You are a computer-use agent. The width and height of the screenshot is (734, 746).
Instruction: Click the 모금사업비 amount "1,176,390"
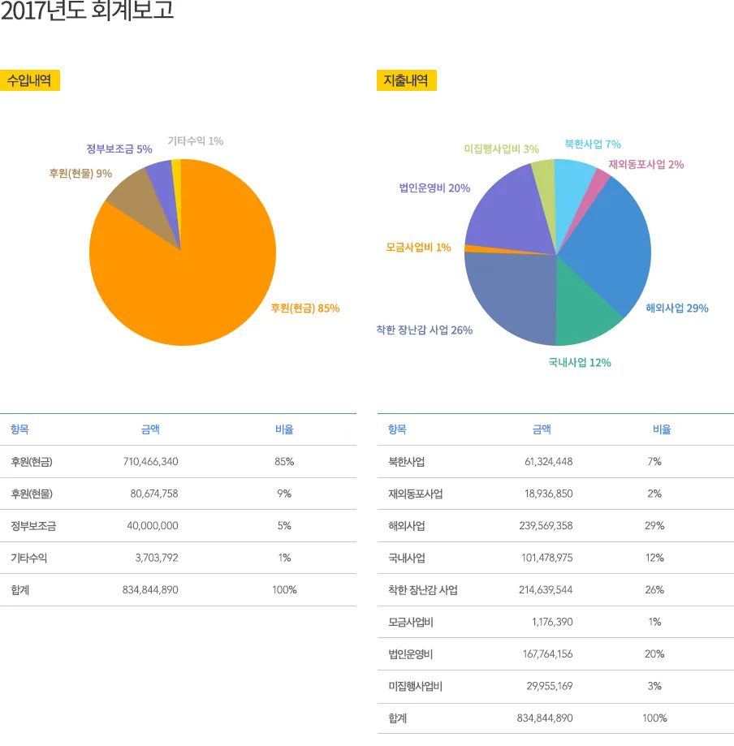[552, 622]
